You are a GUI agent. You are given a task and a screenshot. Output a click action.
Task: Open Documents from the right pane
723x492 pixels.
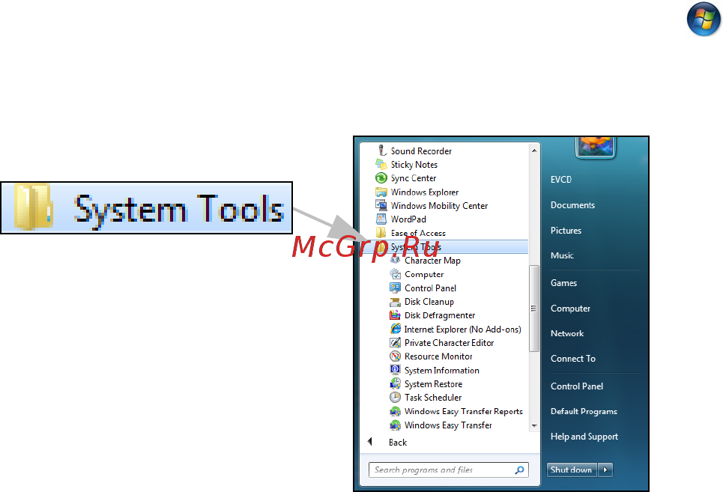click(x=572, y=205)
